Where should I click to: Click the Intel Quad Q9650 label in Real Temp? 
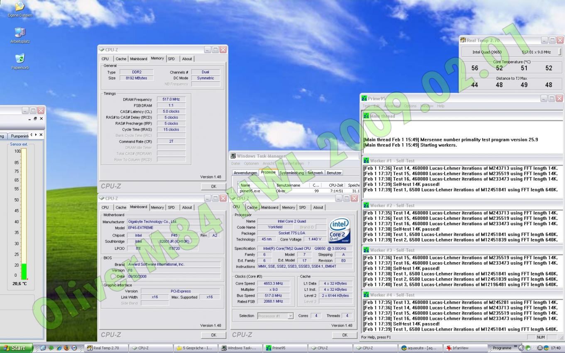487,52
